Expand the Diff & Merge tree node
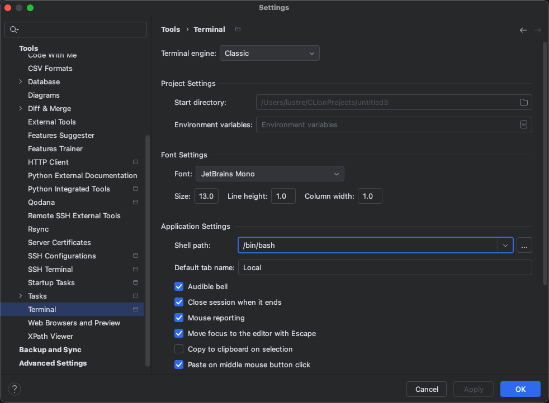This screenshot has height=403, width=549. pos(20,108)
